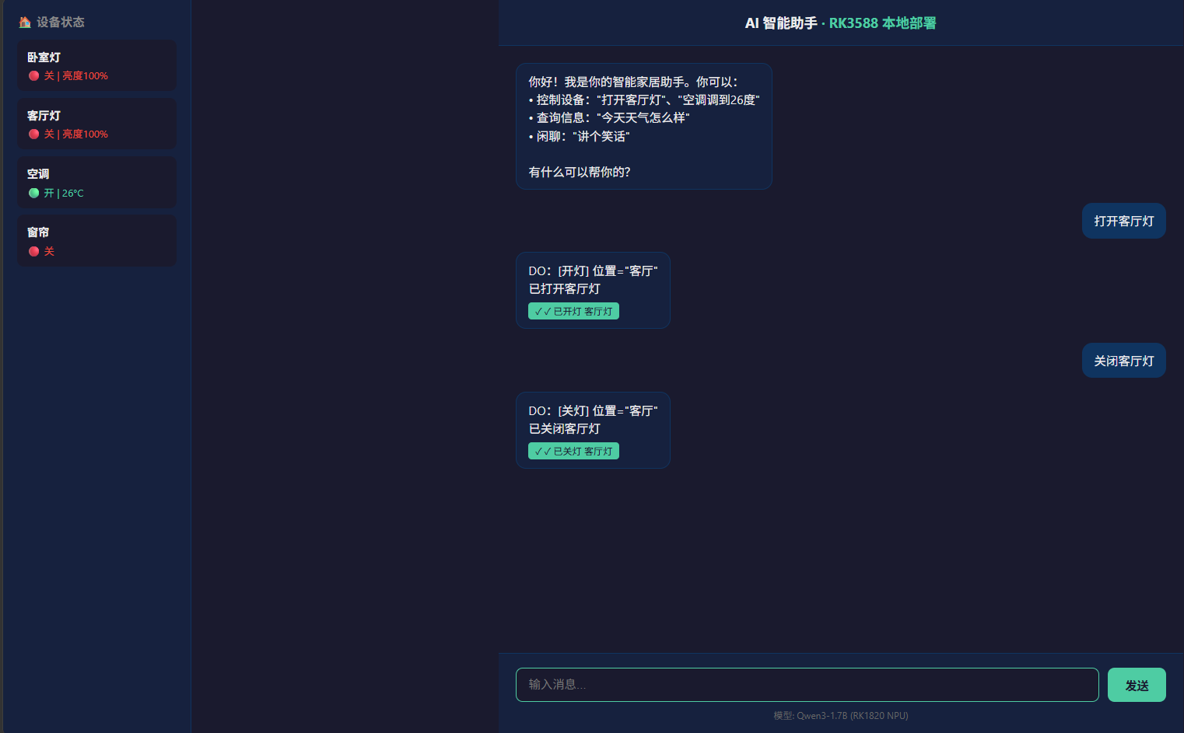Screen dimensions: 1184x733
Task: Click the 闲聊 讲个笑话 example line
Action: 579,137
